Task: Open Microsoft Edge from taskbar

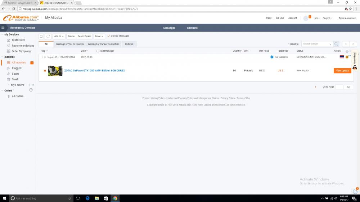Action: (87, 198)
